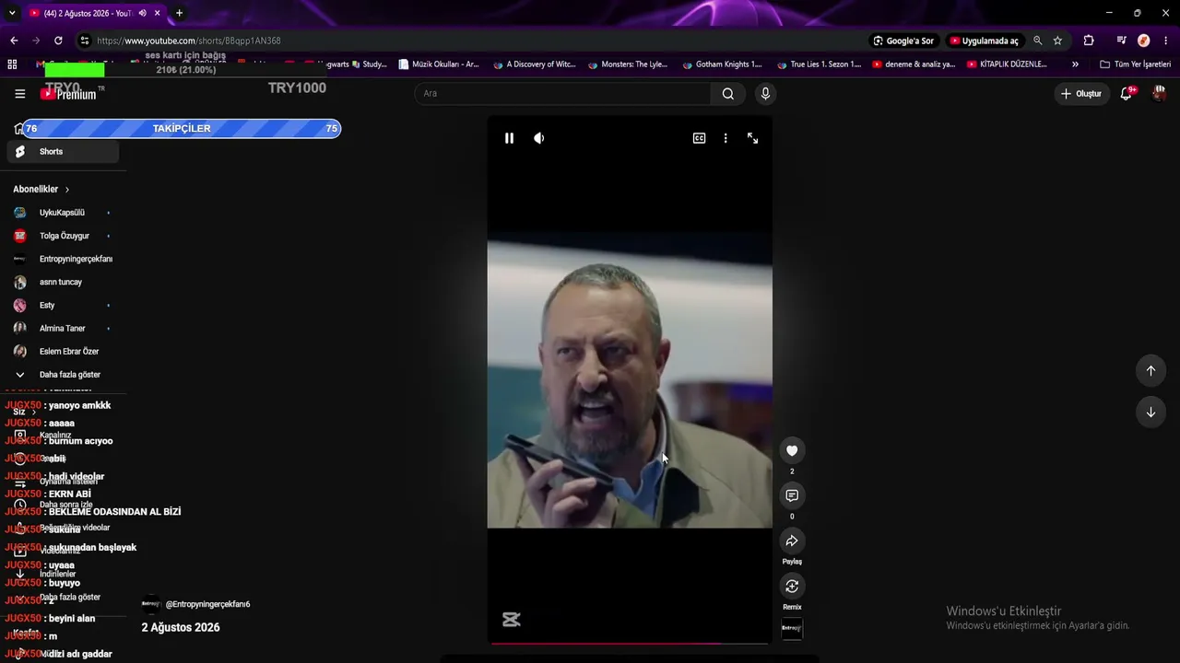Image resolution: width=1180 pixels, height=663 pixels.
Task: Click the YouTube search magnifier button
Action: click(728, 93)
